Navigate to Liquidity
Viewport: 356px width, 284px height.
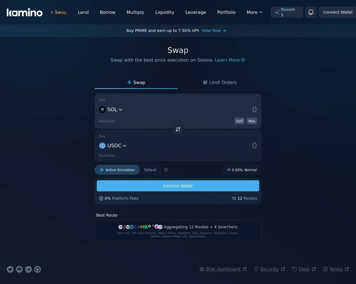[x=165, y=12]
